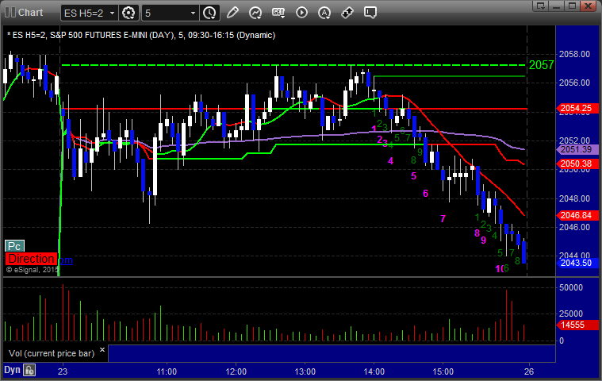
Task: Click the green 2057 level label
Action: tap(542, 65)
